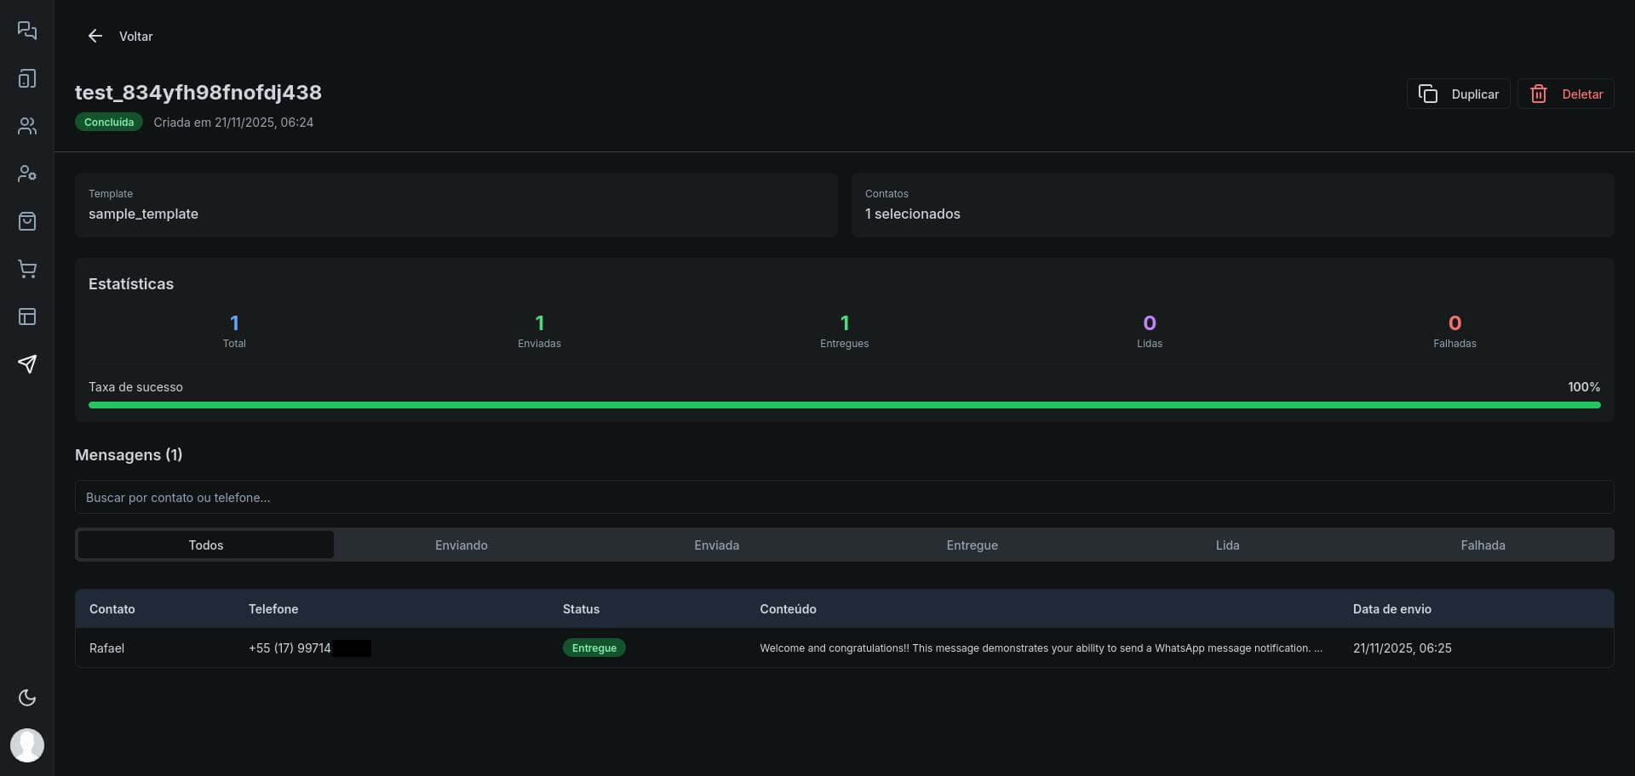This screenshot has height=776, width=1635.
Task: Open the chat conversations icon in sidebar
Action: point(27,31)
